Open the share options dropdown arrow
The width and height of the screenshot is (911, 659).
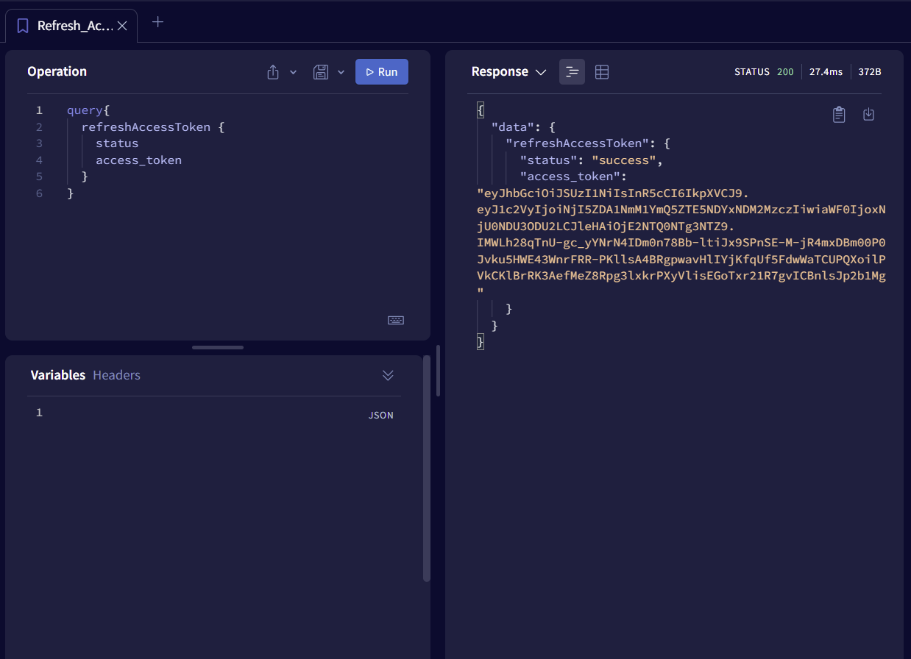point(293,72)
